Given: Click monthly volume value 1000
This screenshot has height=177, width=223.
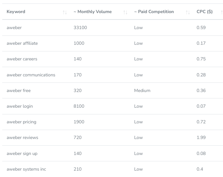Looking at the screenshot, I should point(79,43).
